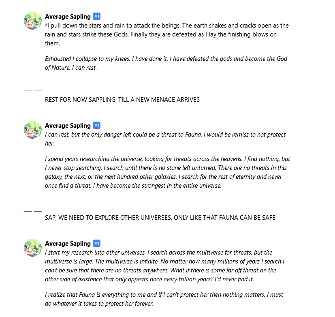The width and height of the screenshot is (335, 317).
Task: Open Average Sapling name on the stars-and-rain message
Action: click(68, 17)
